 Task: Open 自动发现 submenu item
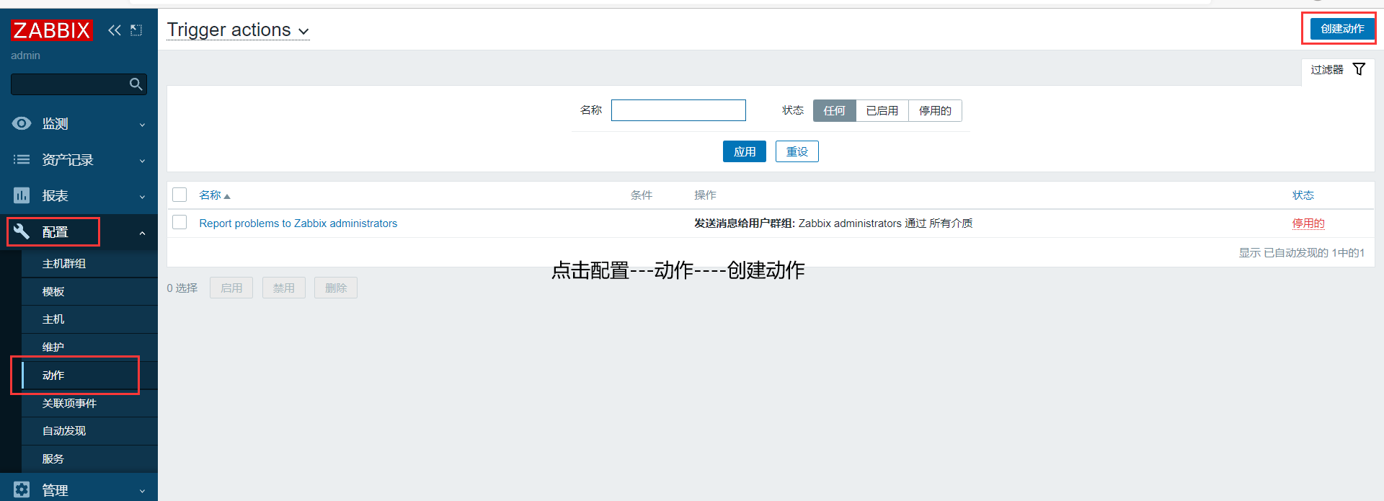click(89, 431)
